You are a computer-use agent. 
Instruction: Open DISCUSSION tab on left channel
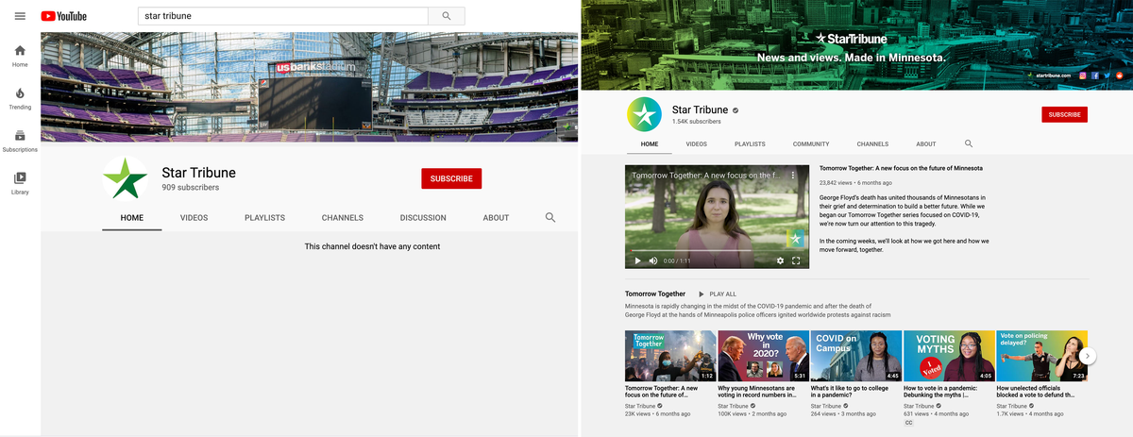tap(423, 217)
